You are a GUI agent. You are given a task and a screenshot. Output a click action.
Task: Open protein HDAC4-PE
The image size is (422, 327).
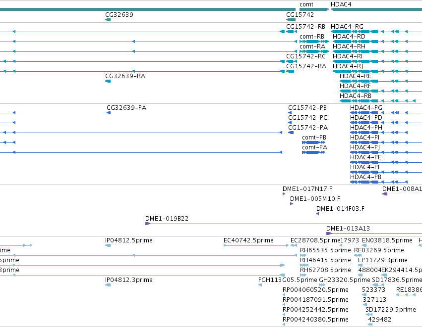(366, 158)
